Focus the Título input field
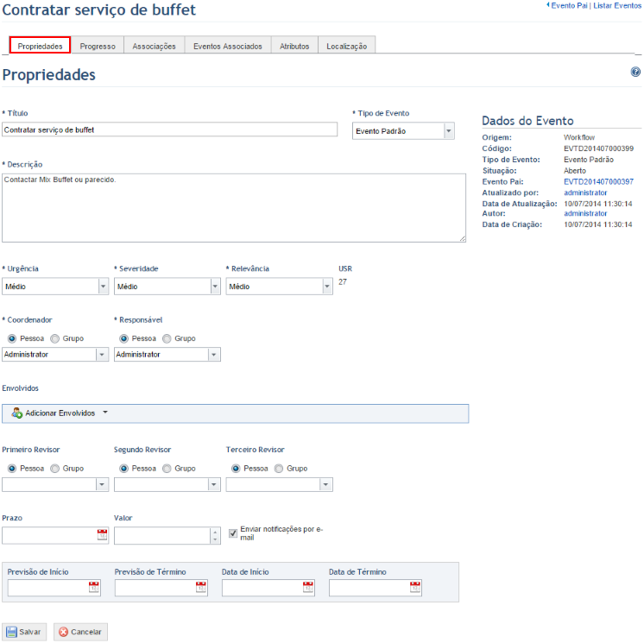Image resolution: width=644 pixels, height=643 pixels. 169,129
